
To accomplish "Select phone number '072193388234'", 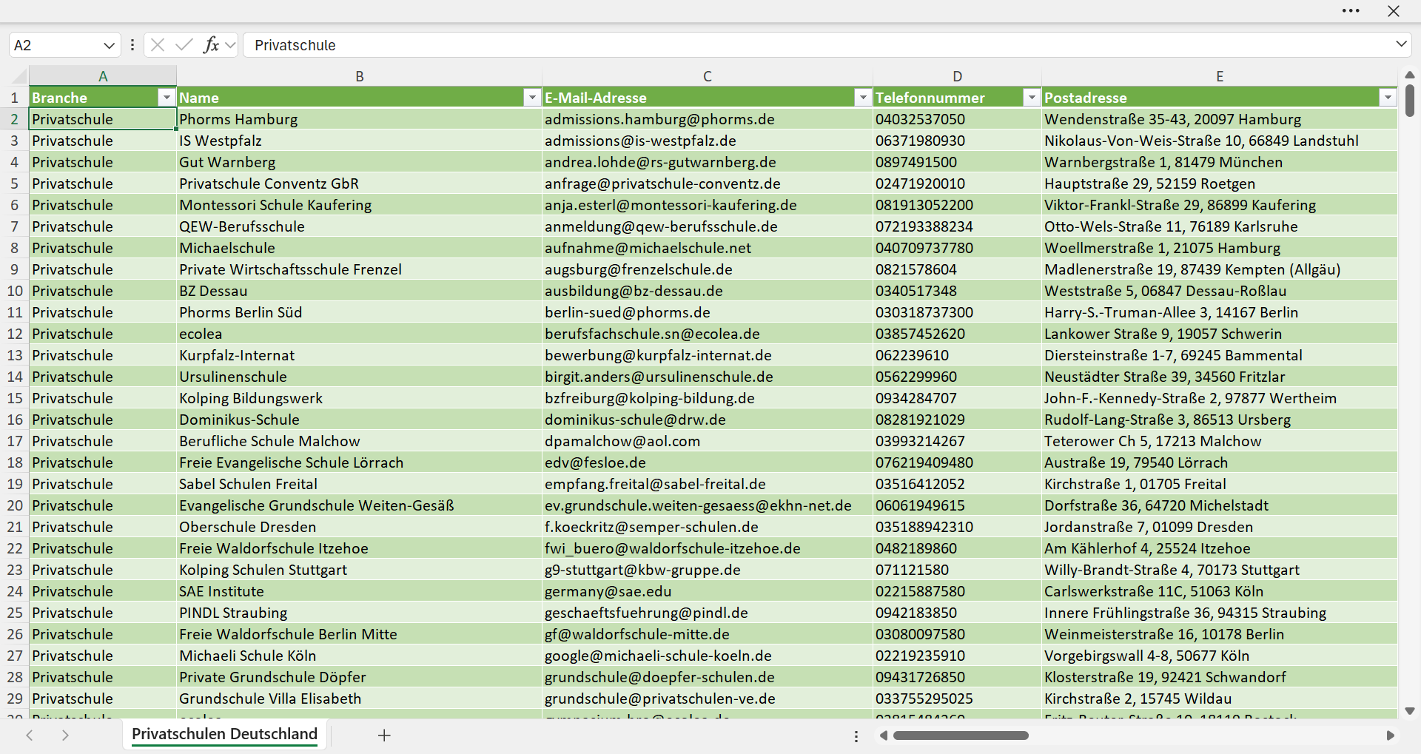I will (957, 226).
